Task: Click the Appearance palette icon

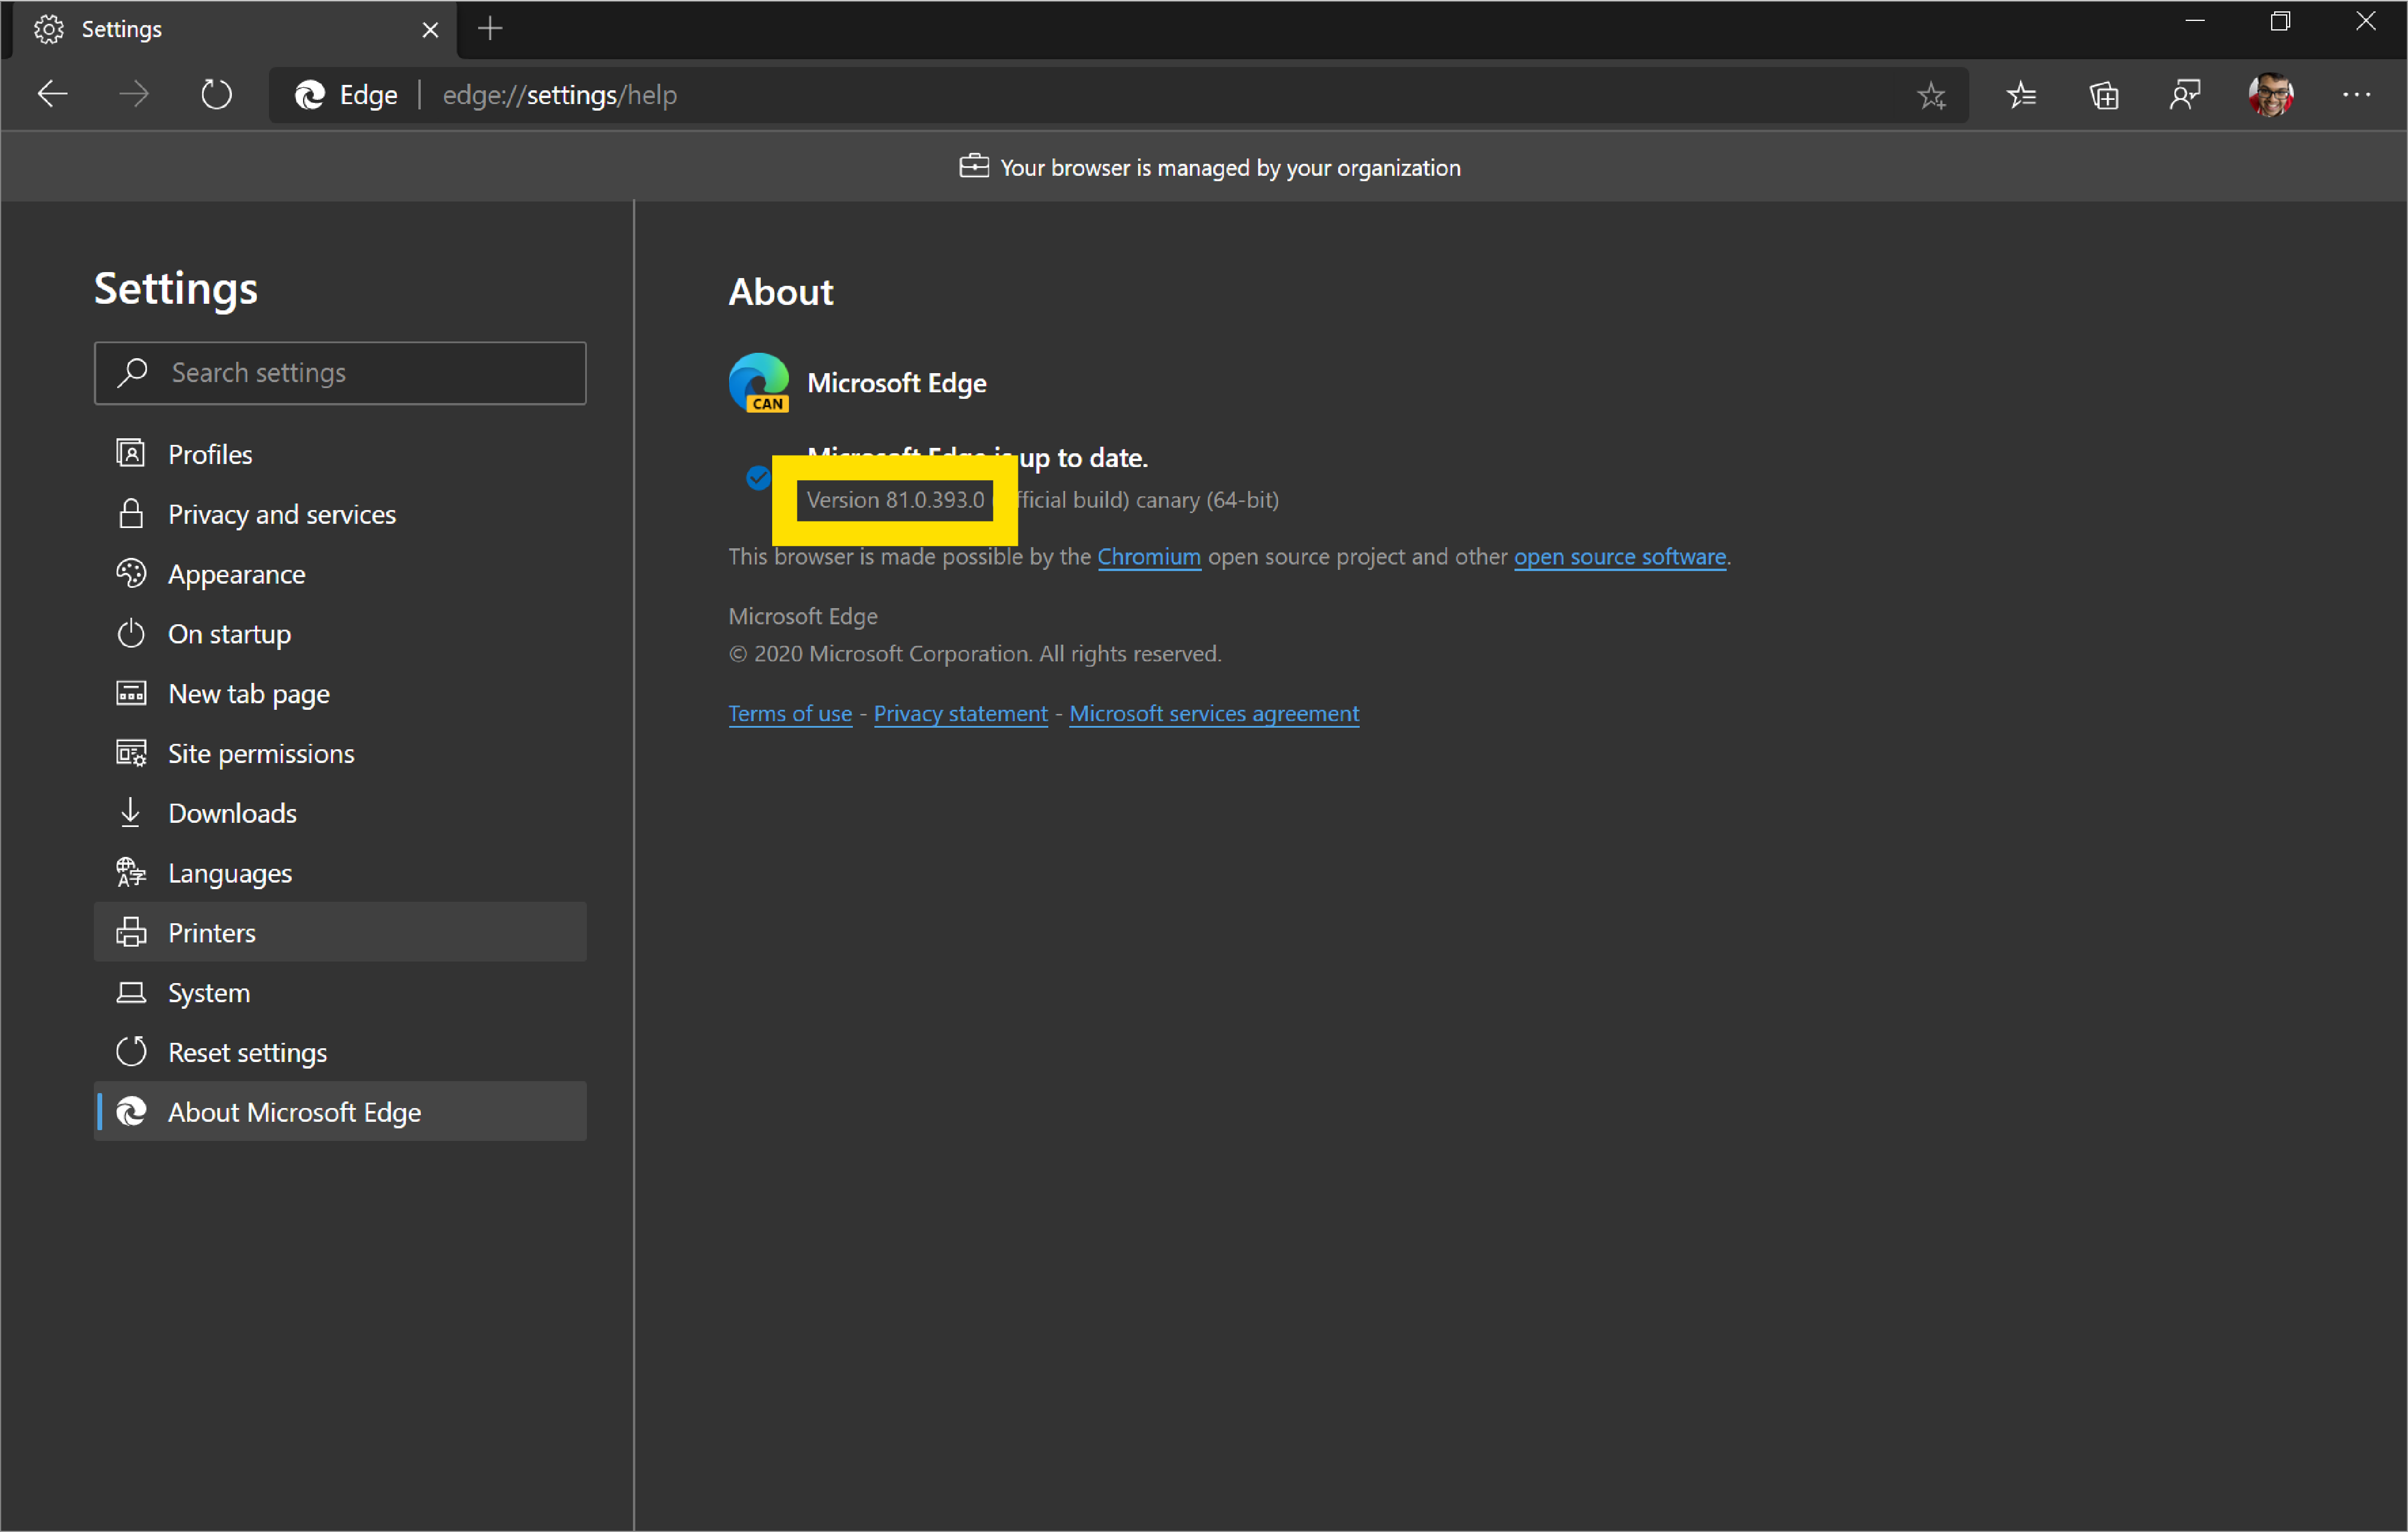Action: pyautogui.click(x=131, y=573)
